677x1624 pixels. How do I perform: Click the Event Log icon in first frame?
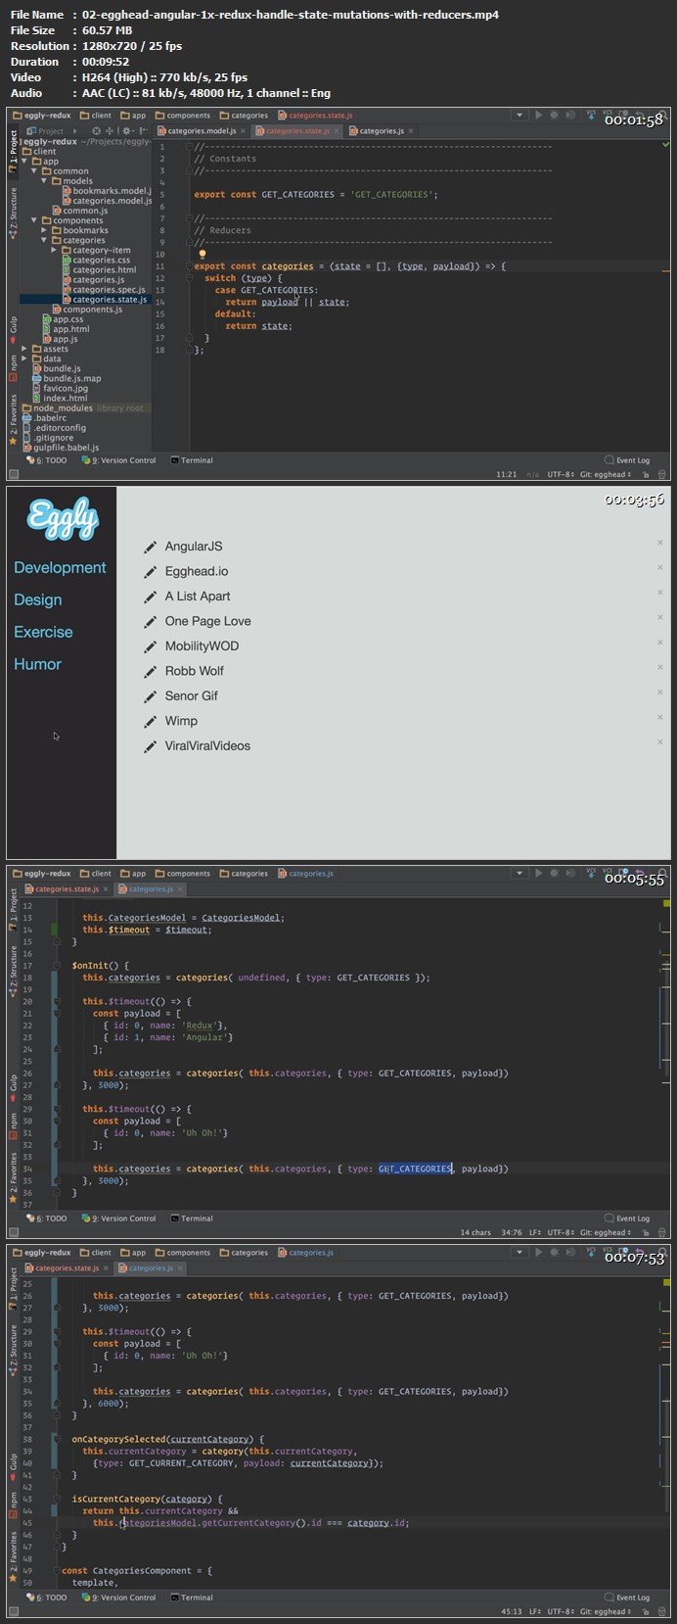pos(610,460)
